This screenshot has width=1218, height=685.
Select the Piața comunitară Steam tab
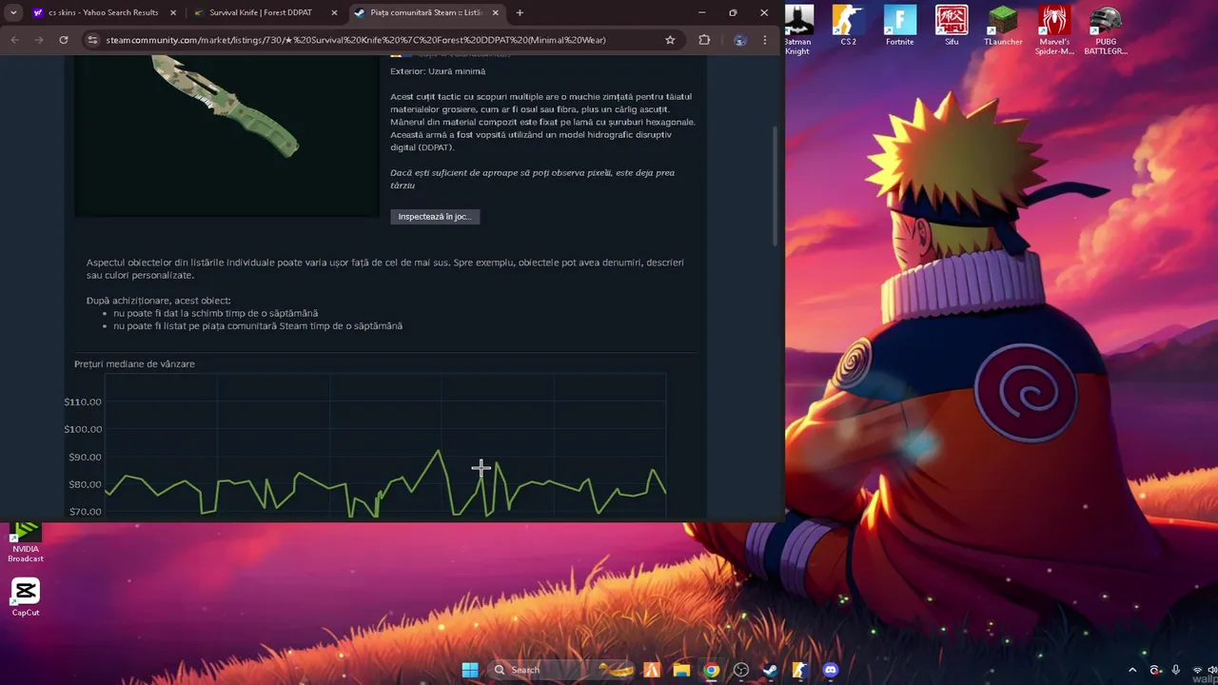pyautogui.click(x=427, y=12)
